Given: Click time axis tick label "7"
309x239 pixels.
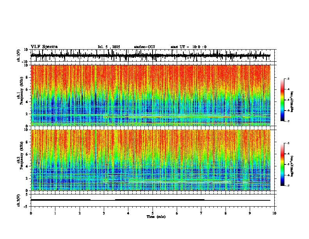Looking at the screenshot, I should (201, 213).
